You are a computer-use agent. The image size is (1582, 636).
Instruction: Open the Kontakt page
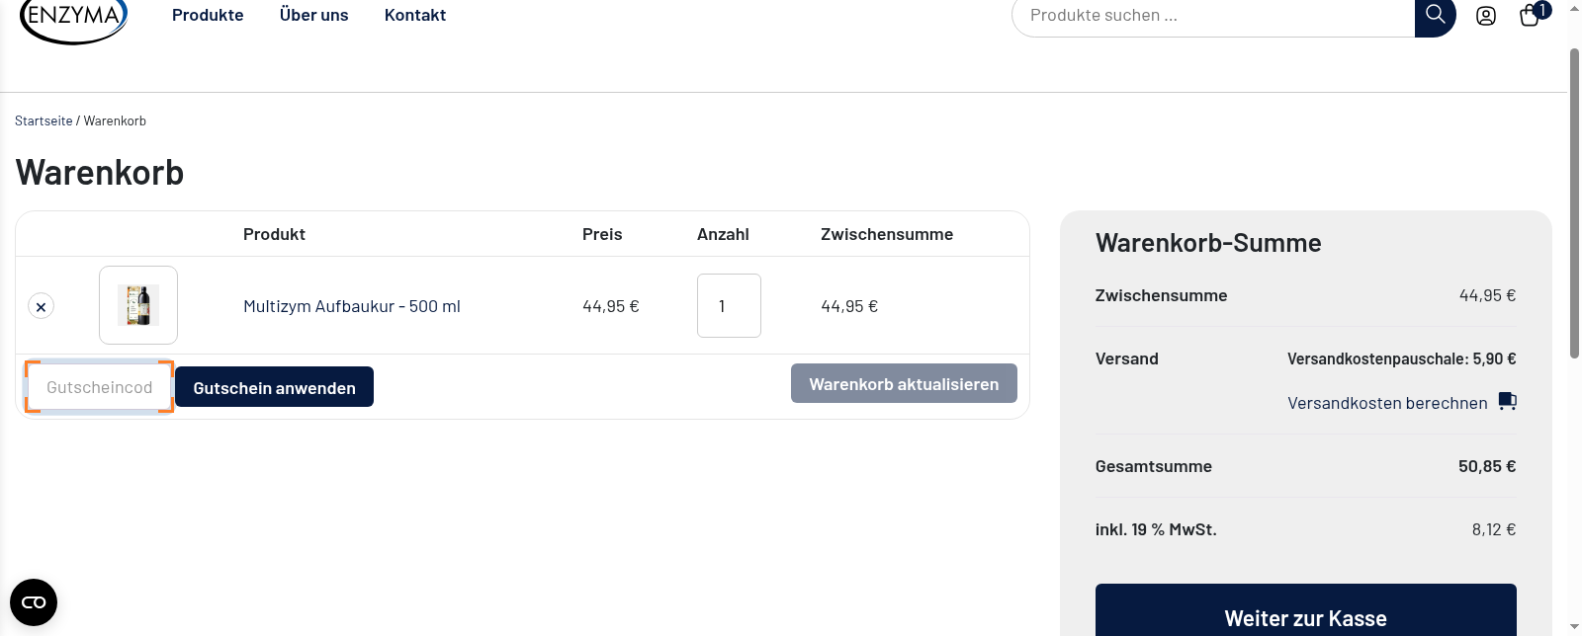point(414,14)
